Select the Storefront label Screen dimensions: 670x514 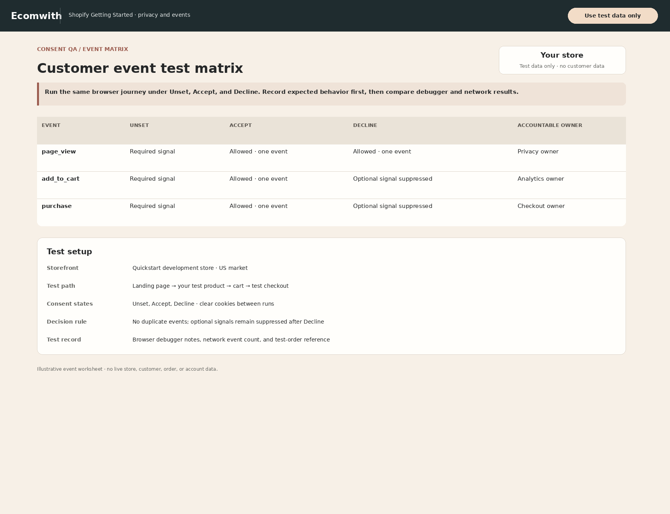62,268
